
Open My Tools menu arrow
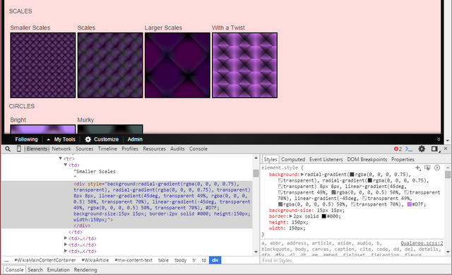click(49, 140)
